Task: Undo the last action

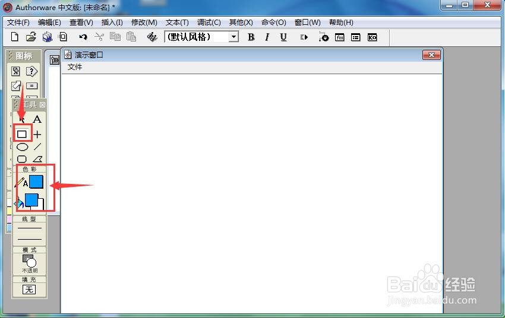Action: tap(83, 37)
